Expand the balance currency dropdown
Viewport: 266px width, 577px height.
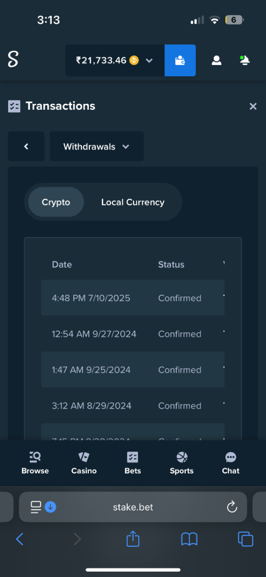click(x=149, y=61)
